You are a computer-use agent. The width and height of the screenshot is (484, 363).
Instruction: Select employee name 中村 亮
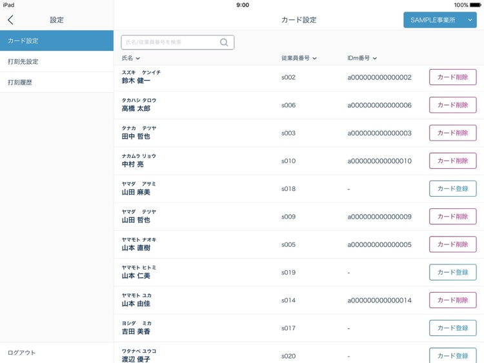click(x=133, y=164)
